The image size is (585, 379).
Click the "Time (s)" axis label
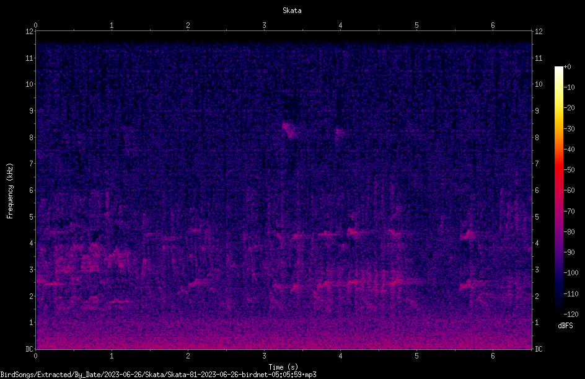283,367
